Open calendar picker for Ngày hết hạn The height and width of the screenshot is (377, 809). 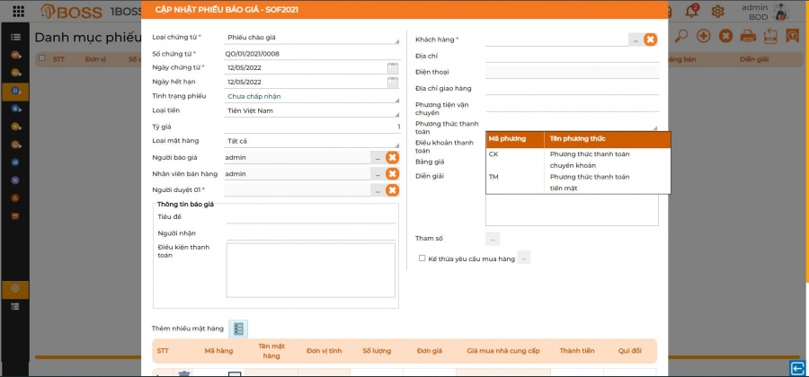[393, 82]
